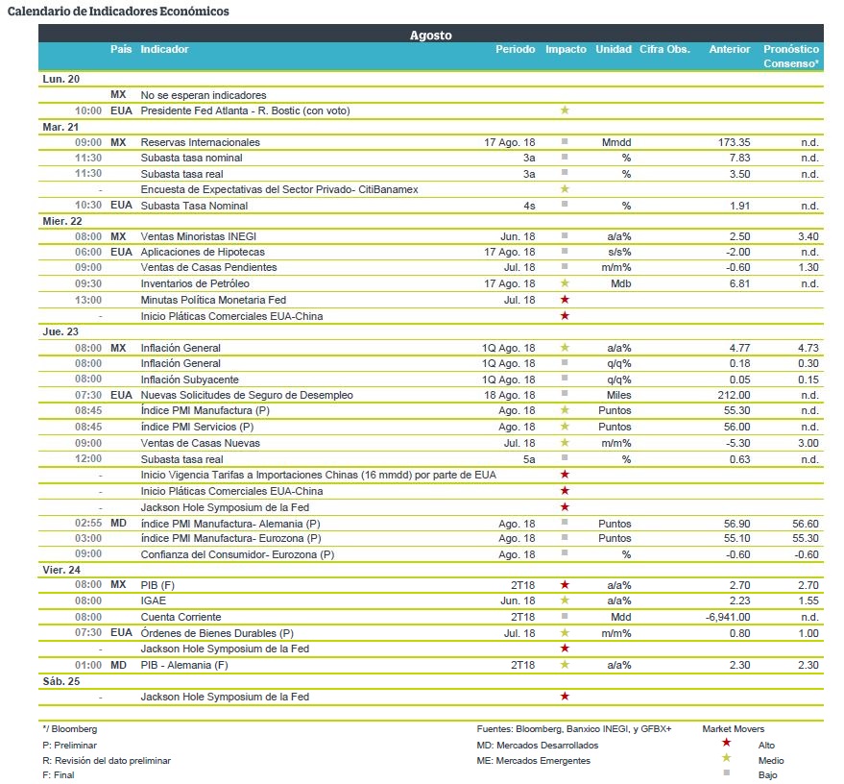The height and width of the screenshot is (784, 844).
Task: Click the 'R: Revisión del dato preliminar' footnote
Action: click(107, 761)
